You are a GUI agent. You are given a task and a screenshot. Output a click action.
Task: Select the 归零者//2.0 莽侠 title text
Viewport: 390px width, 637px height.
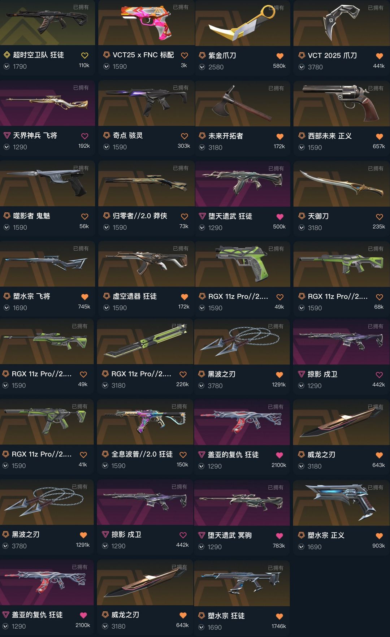[x=140, y=216]
